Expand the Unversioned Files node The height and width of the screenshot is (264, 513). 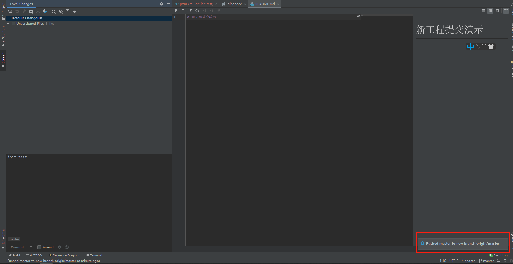point(8,24)
